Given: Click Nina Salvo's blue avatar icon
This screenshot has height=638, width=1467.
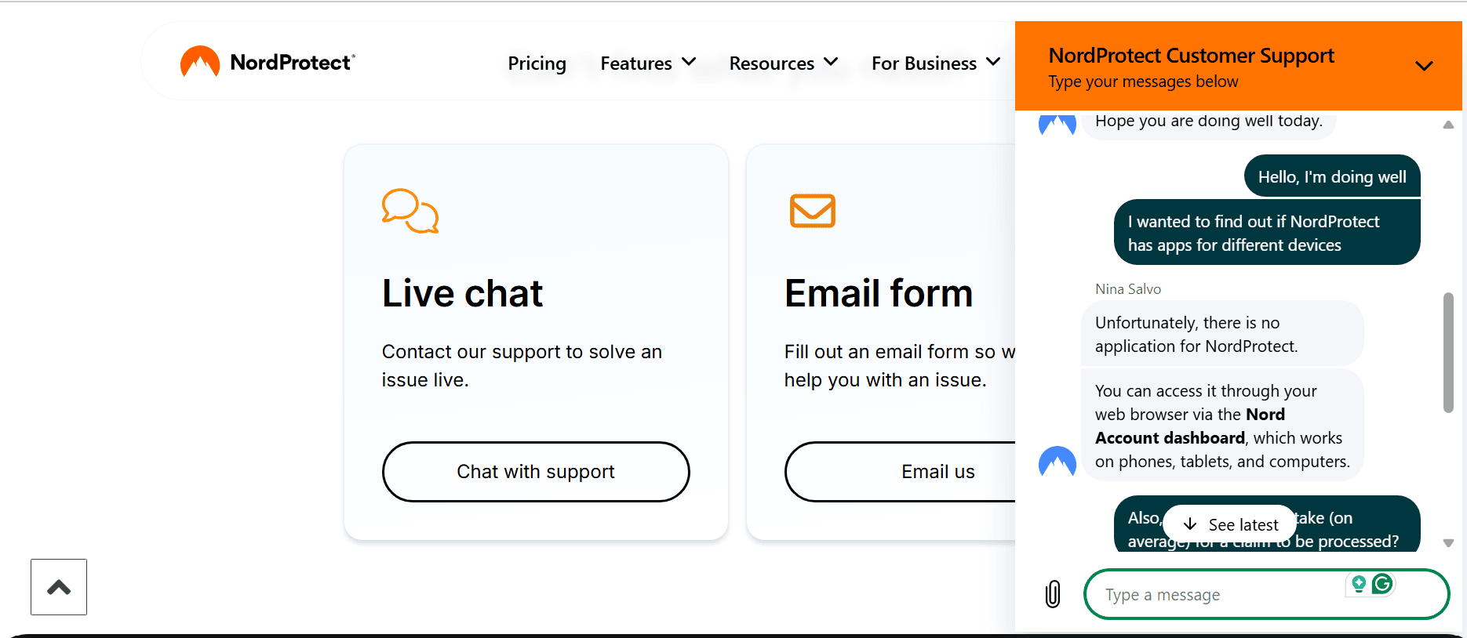Looking at the screenshot, I should coord(1057,462).
